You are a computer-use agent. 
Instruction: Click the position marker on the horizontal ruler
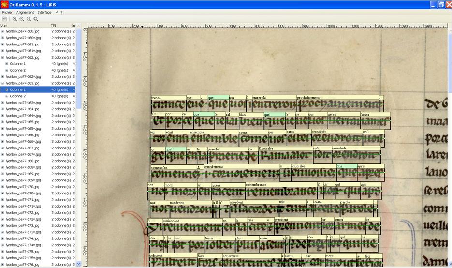click(x=142, y=27)
